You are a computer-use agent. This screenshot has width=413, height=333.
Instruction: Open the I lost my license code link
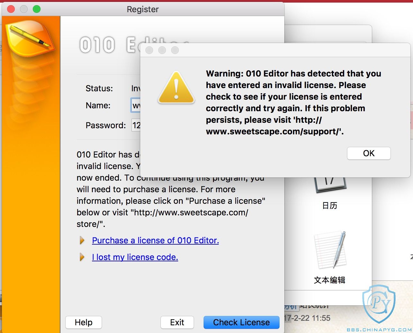pos(135,257)
